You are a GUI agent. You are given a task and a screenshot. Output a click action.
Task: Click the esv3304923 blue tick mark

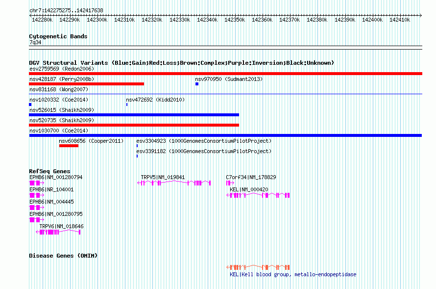[x=137, y=146]
